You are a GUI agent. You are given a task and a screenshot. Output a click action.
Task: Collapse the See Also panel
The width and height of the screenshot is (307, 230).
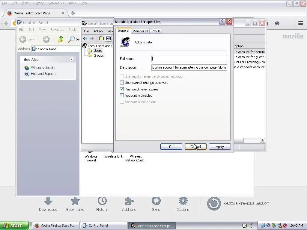click(71, 59)
